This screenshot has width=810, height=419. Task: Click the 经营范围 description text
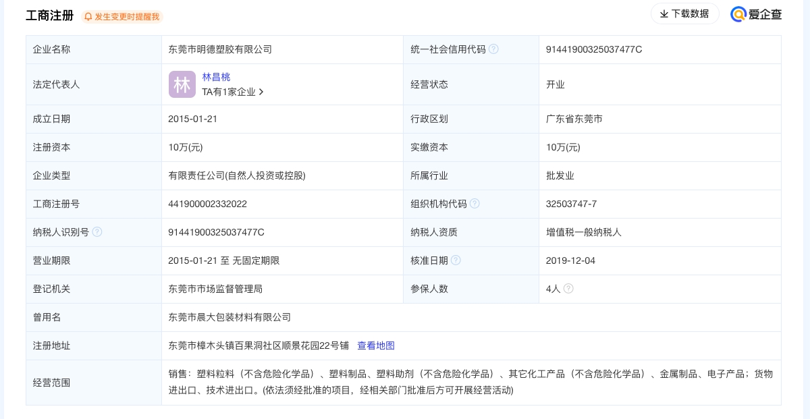(470, 382)
